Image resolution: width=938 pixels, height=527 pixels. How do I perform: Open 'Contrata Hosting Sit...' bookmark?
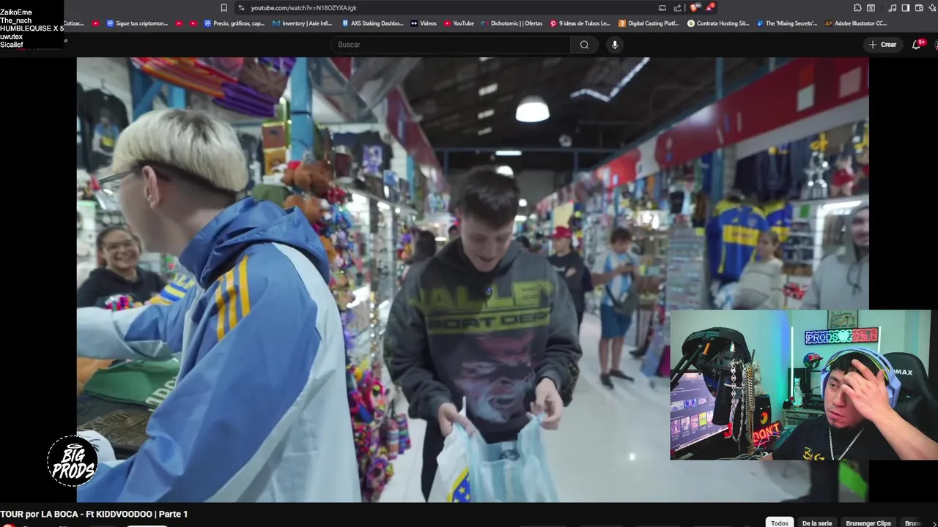click(718, 23)
